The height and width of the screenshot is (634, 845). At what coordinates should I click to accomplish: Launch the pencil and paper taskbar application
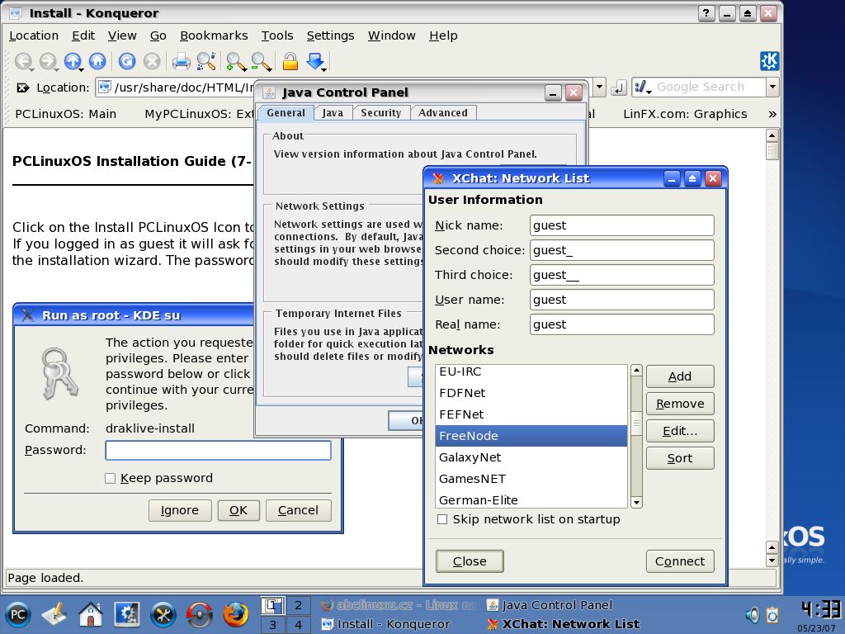pos(54,614)
